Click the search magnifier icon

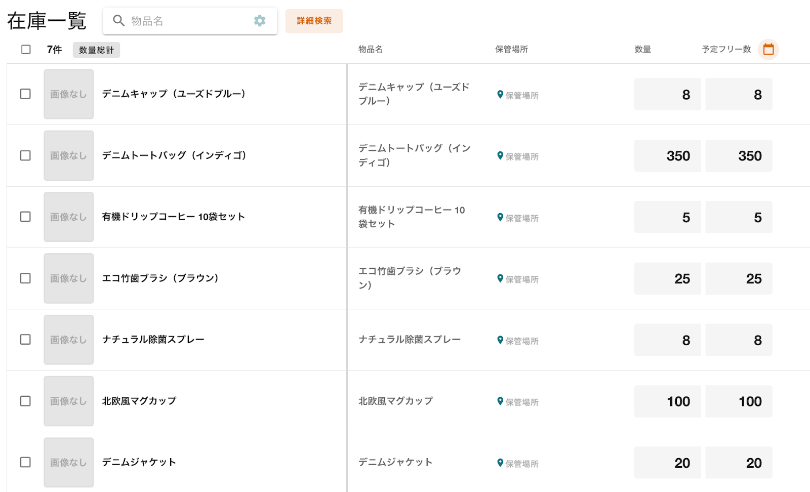pos(118,21)
